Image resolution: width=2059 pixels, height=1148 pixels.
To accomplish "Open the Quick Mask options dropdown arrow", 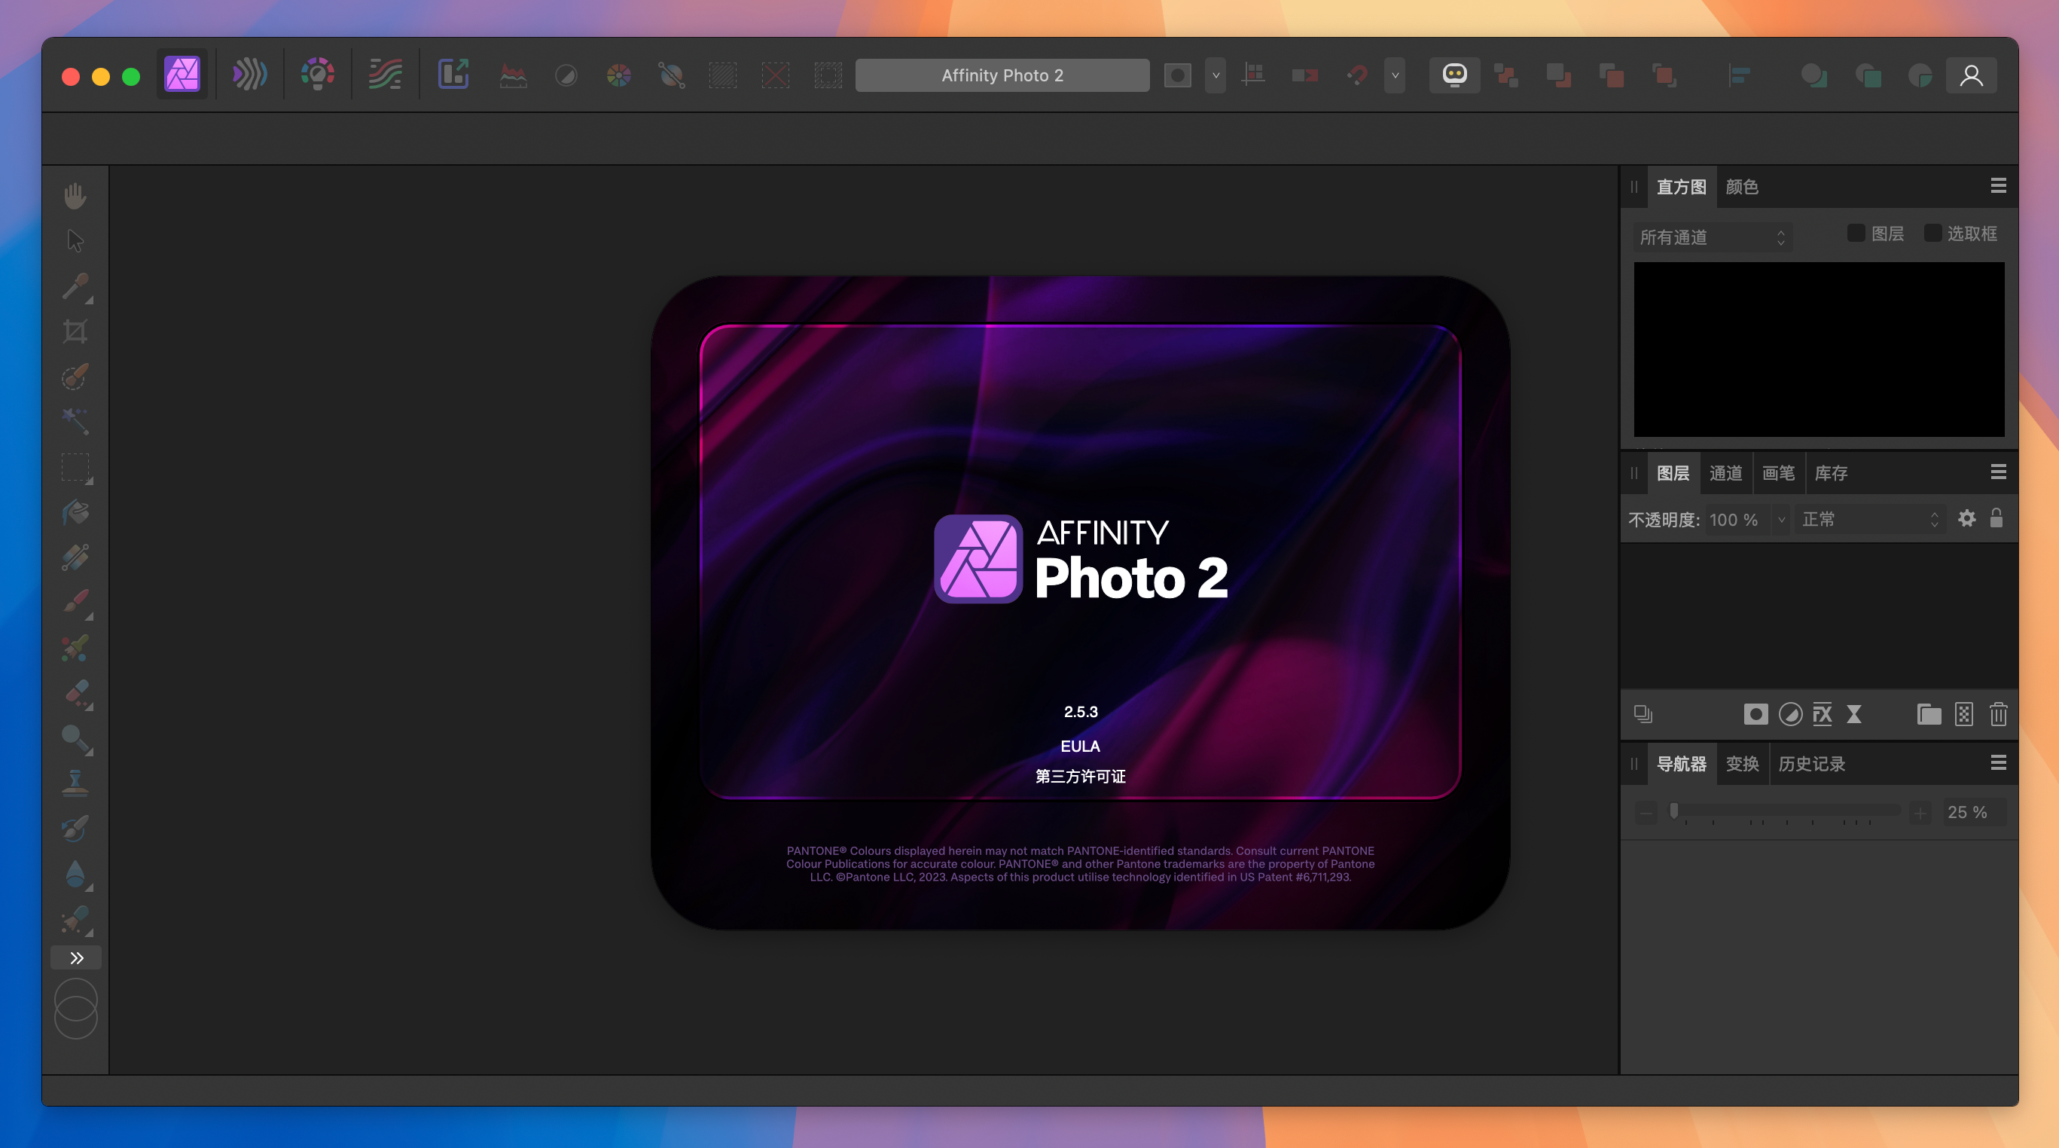I will [1215, 76].
